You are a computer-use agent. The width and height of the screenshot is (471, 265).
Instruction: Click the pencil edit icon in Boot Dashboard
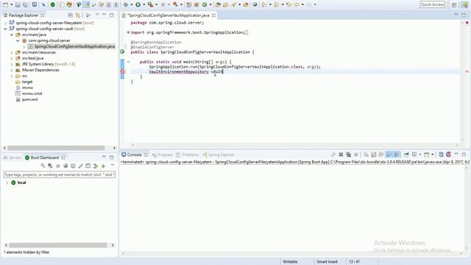tap(80, 166)
